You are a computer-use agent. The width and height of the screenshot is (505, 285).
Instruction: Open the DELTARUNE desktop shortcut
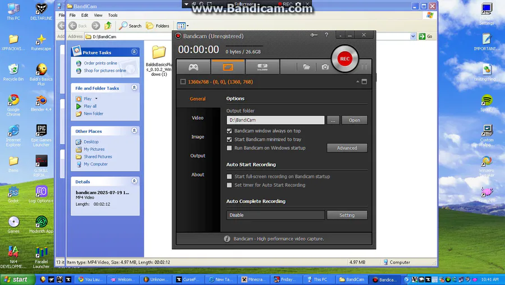click(41, 12)
